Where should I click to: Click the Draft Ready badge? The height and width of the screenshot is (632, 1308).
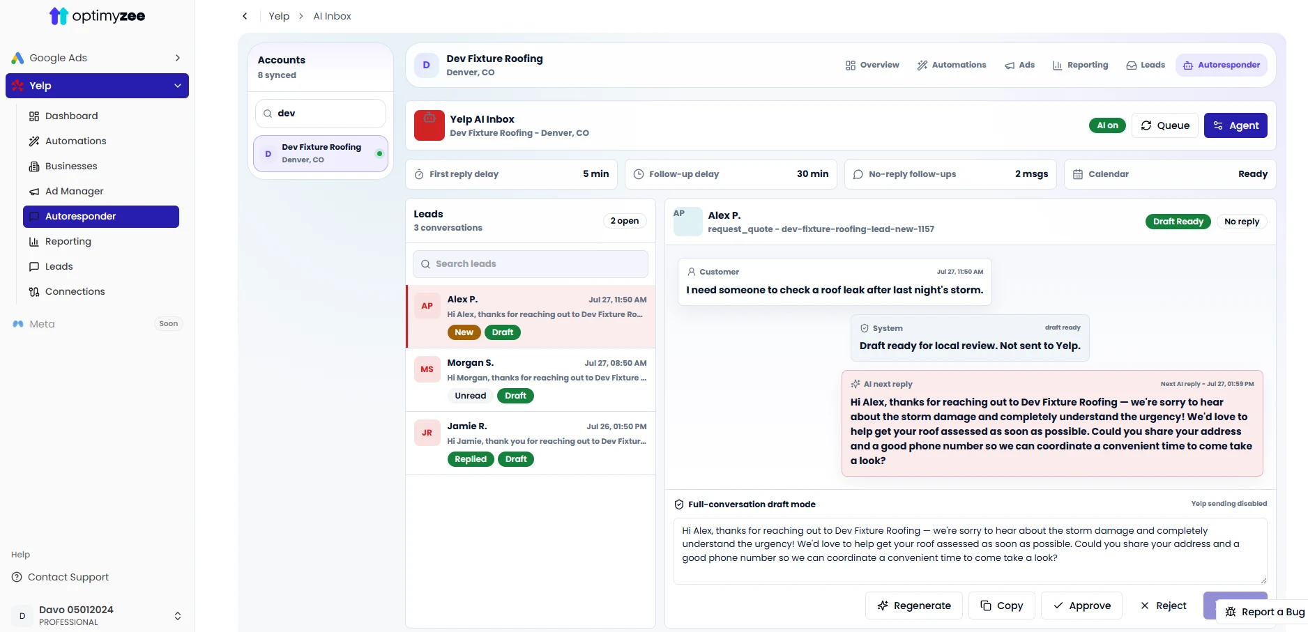[1178, 222]
